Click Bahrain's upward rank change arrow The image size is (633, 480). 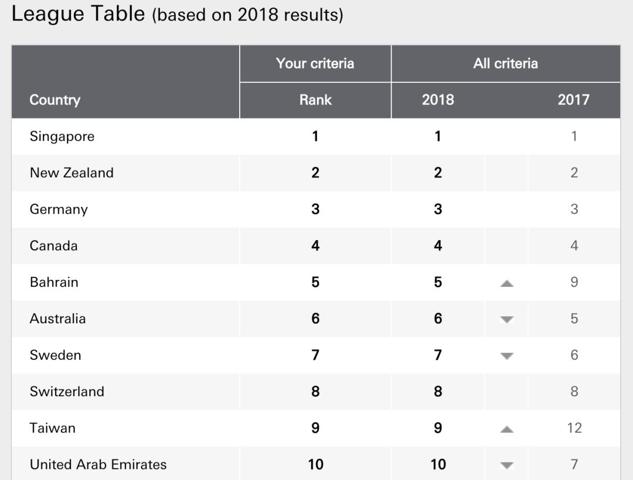pos(507,283)
